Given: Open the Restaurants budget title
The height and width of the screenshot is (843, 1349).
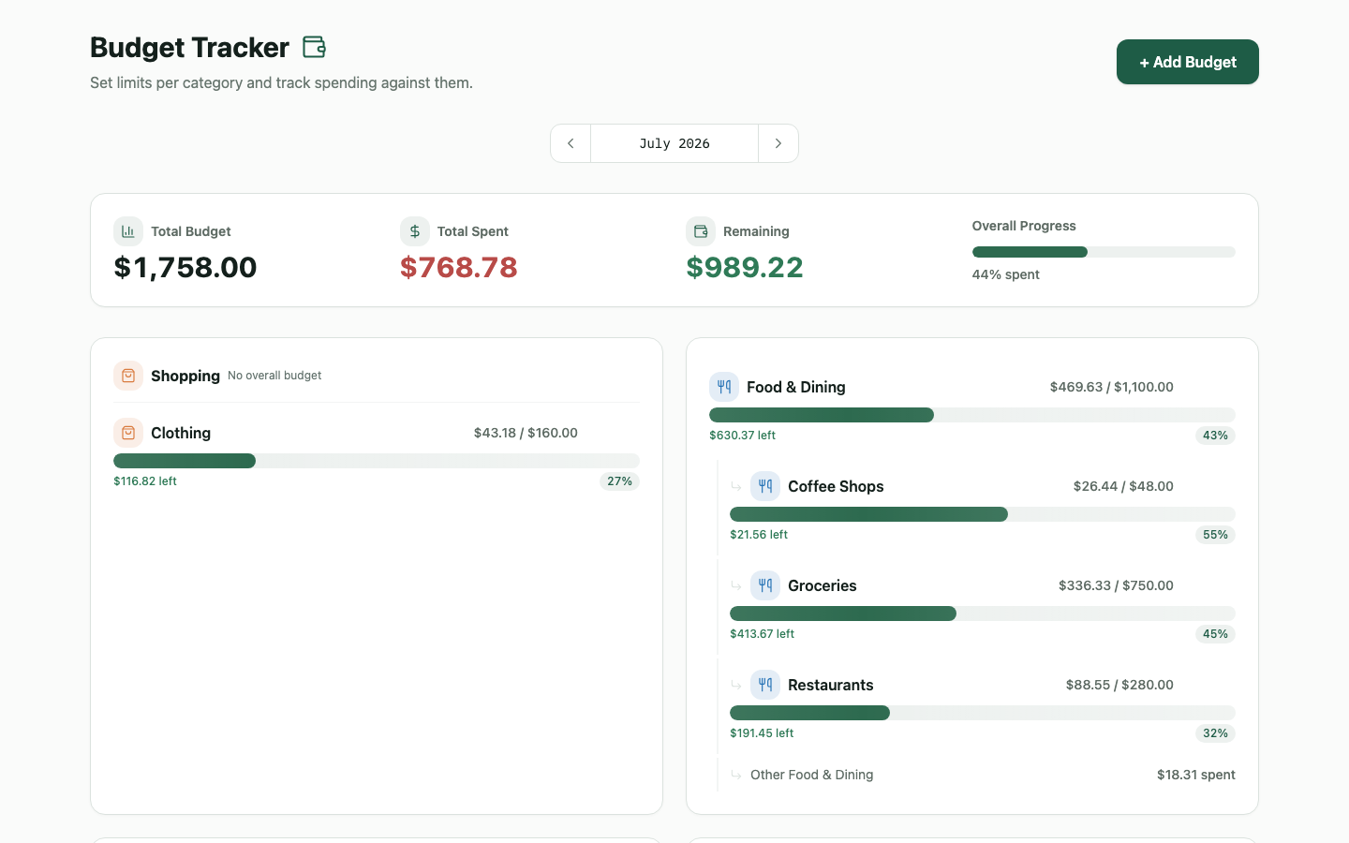Looking at the screenshot, I should [831, 685].
